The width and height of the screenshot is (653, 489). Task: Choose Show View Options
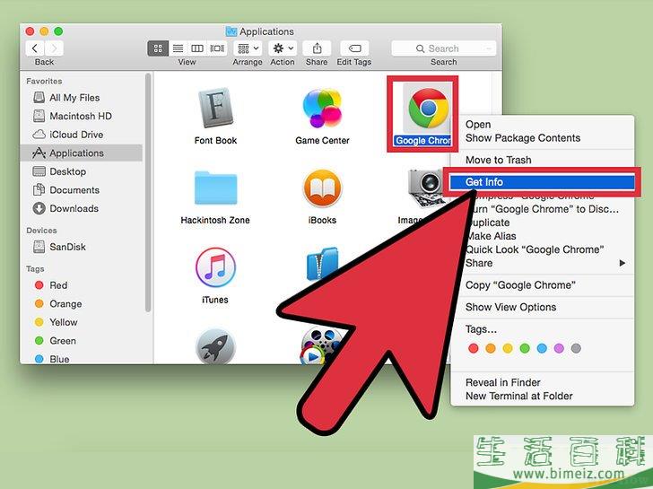pyautogui.click(x=542, y=307)
